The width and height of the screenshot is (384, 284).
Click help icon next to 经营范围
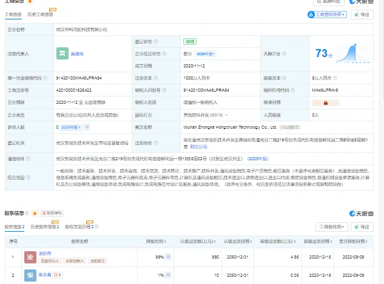(28, 177)
